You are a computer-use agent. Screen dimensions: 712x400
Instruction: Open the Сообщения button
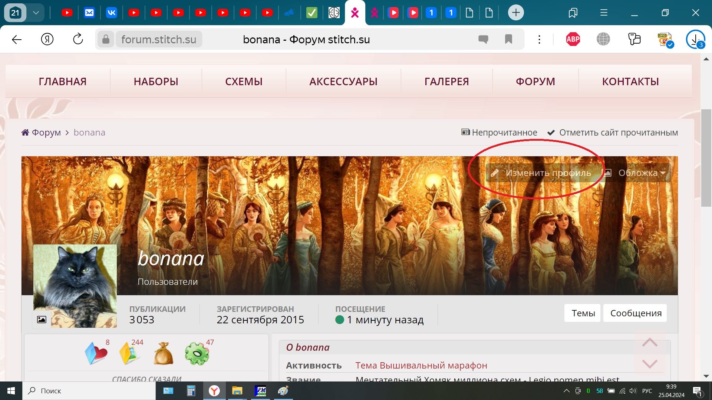tap(635, 313)
